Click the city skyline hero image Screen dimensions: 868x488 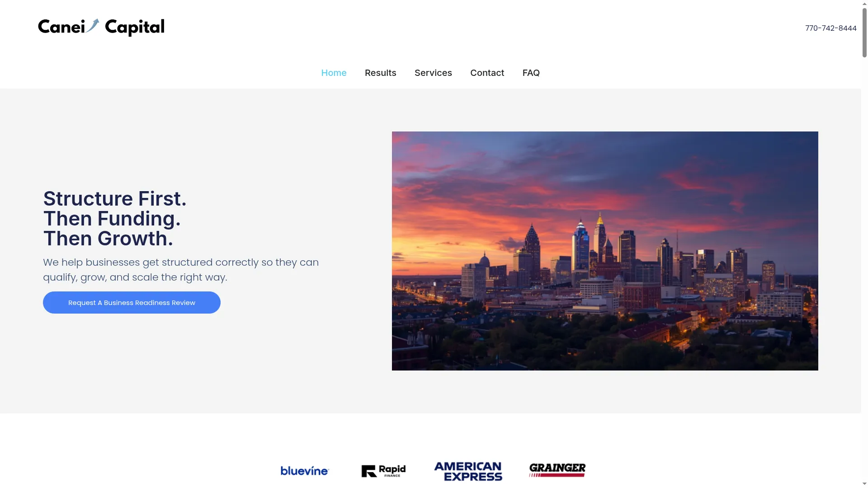605,251
